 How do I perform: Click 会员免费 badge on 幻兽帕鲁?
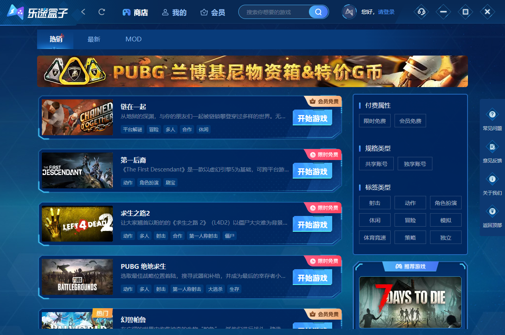coord(324,314)
